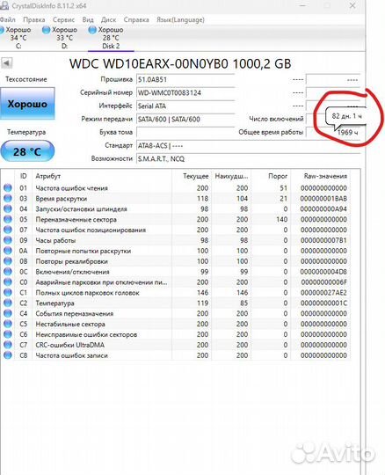Go to previous disk with arrow button
The width and height of the screenshot is (385, 475).
tap(7, 63)
